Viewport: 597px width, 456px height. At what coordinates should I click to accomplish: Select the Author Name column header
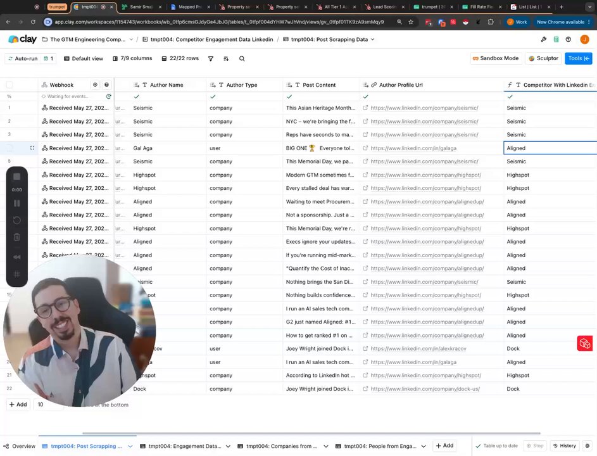coord(167,85)
